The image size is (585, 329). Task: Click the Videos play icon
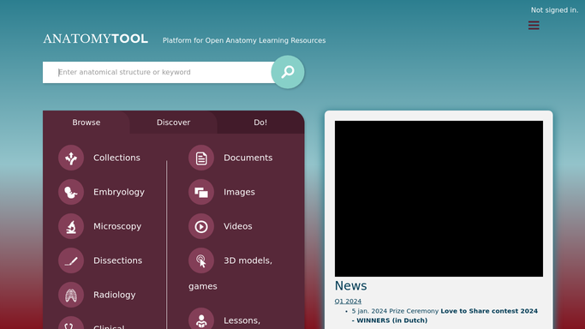(201, 226)
